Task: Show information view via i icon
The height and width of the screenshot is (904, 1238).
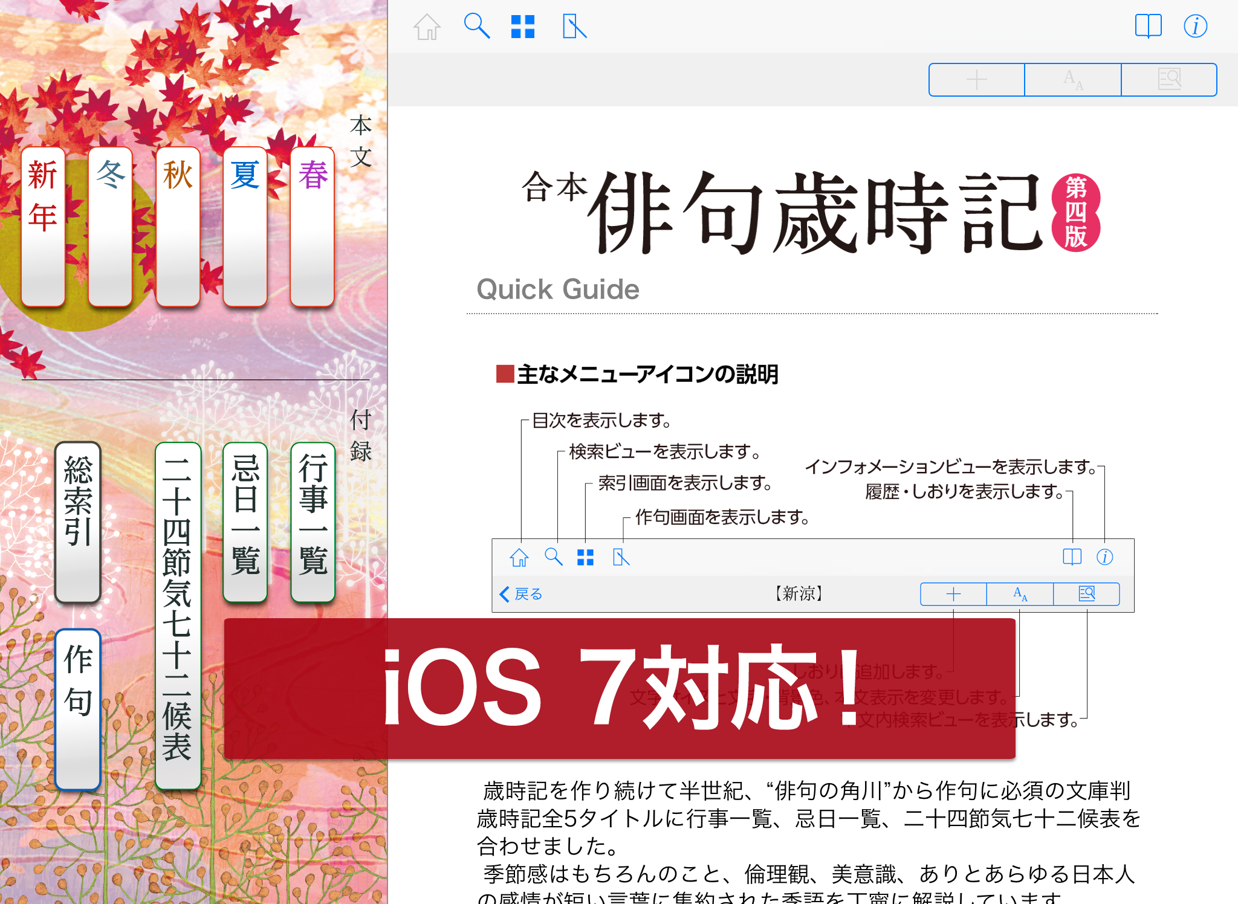Action: [x=1195, y=27]
